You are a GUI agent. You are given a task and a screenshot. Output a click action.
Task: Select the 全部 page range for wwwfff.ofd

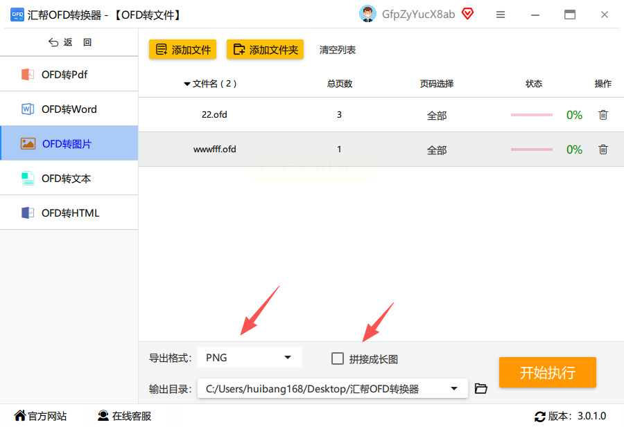[437, 150]
